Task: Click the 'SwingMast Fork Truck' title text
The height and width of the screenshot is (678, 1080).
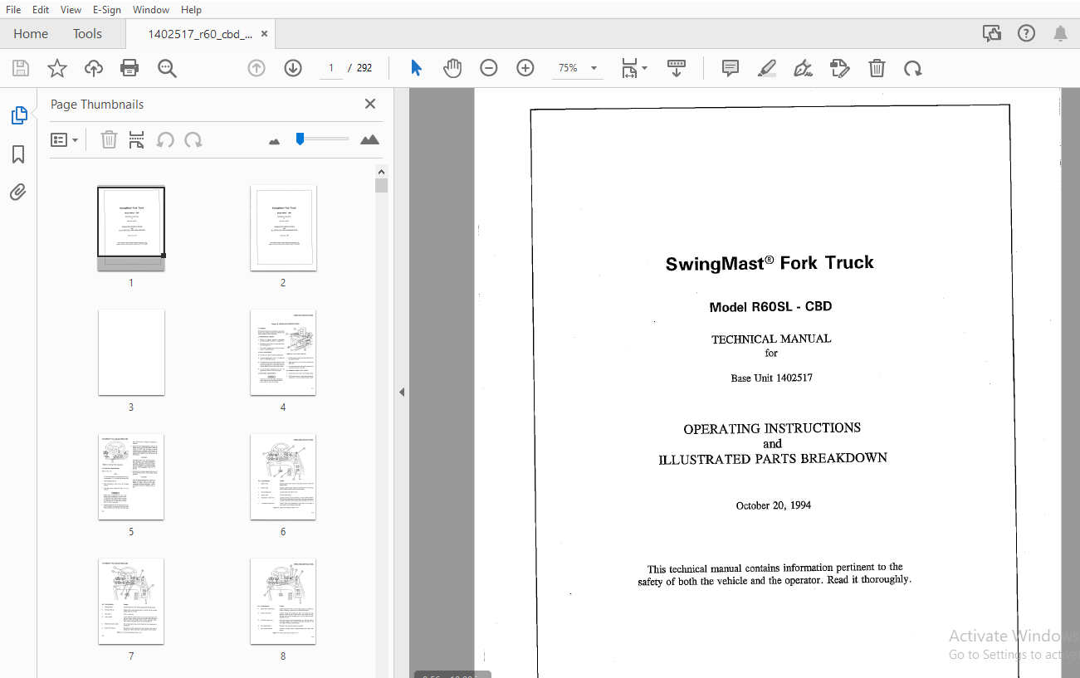Action: 770,263
